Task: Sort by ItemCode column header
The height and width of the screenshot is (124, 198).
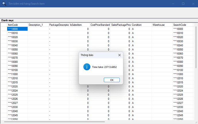Action: click(x=17, y=25)
